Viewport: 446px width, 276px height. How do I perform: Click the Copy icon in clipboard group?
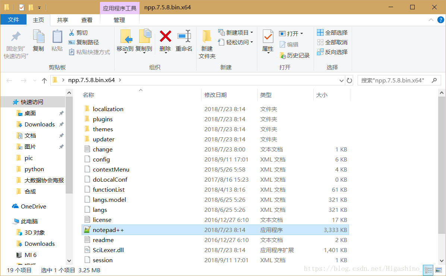click(x=38, y=37)
